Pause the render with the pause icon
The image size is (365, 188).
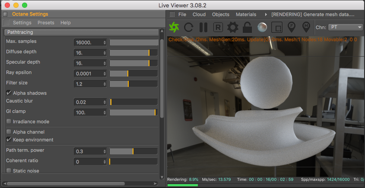(x=203, y=27)
